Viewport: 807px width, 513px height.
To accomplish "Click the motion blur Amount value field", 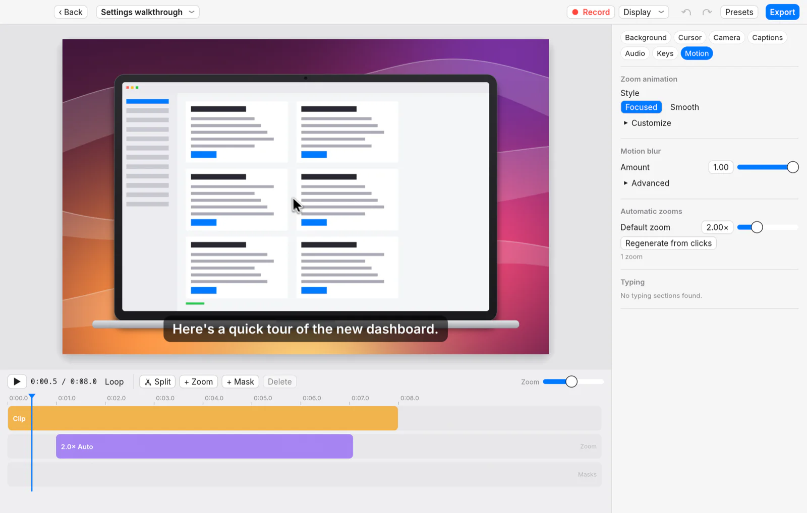I will click(721, 167).
